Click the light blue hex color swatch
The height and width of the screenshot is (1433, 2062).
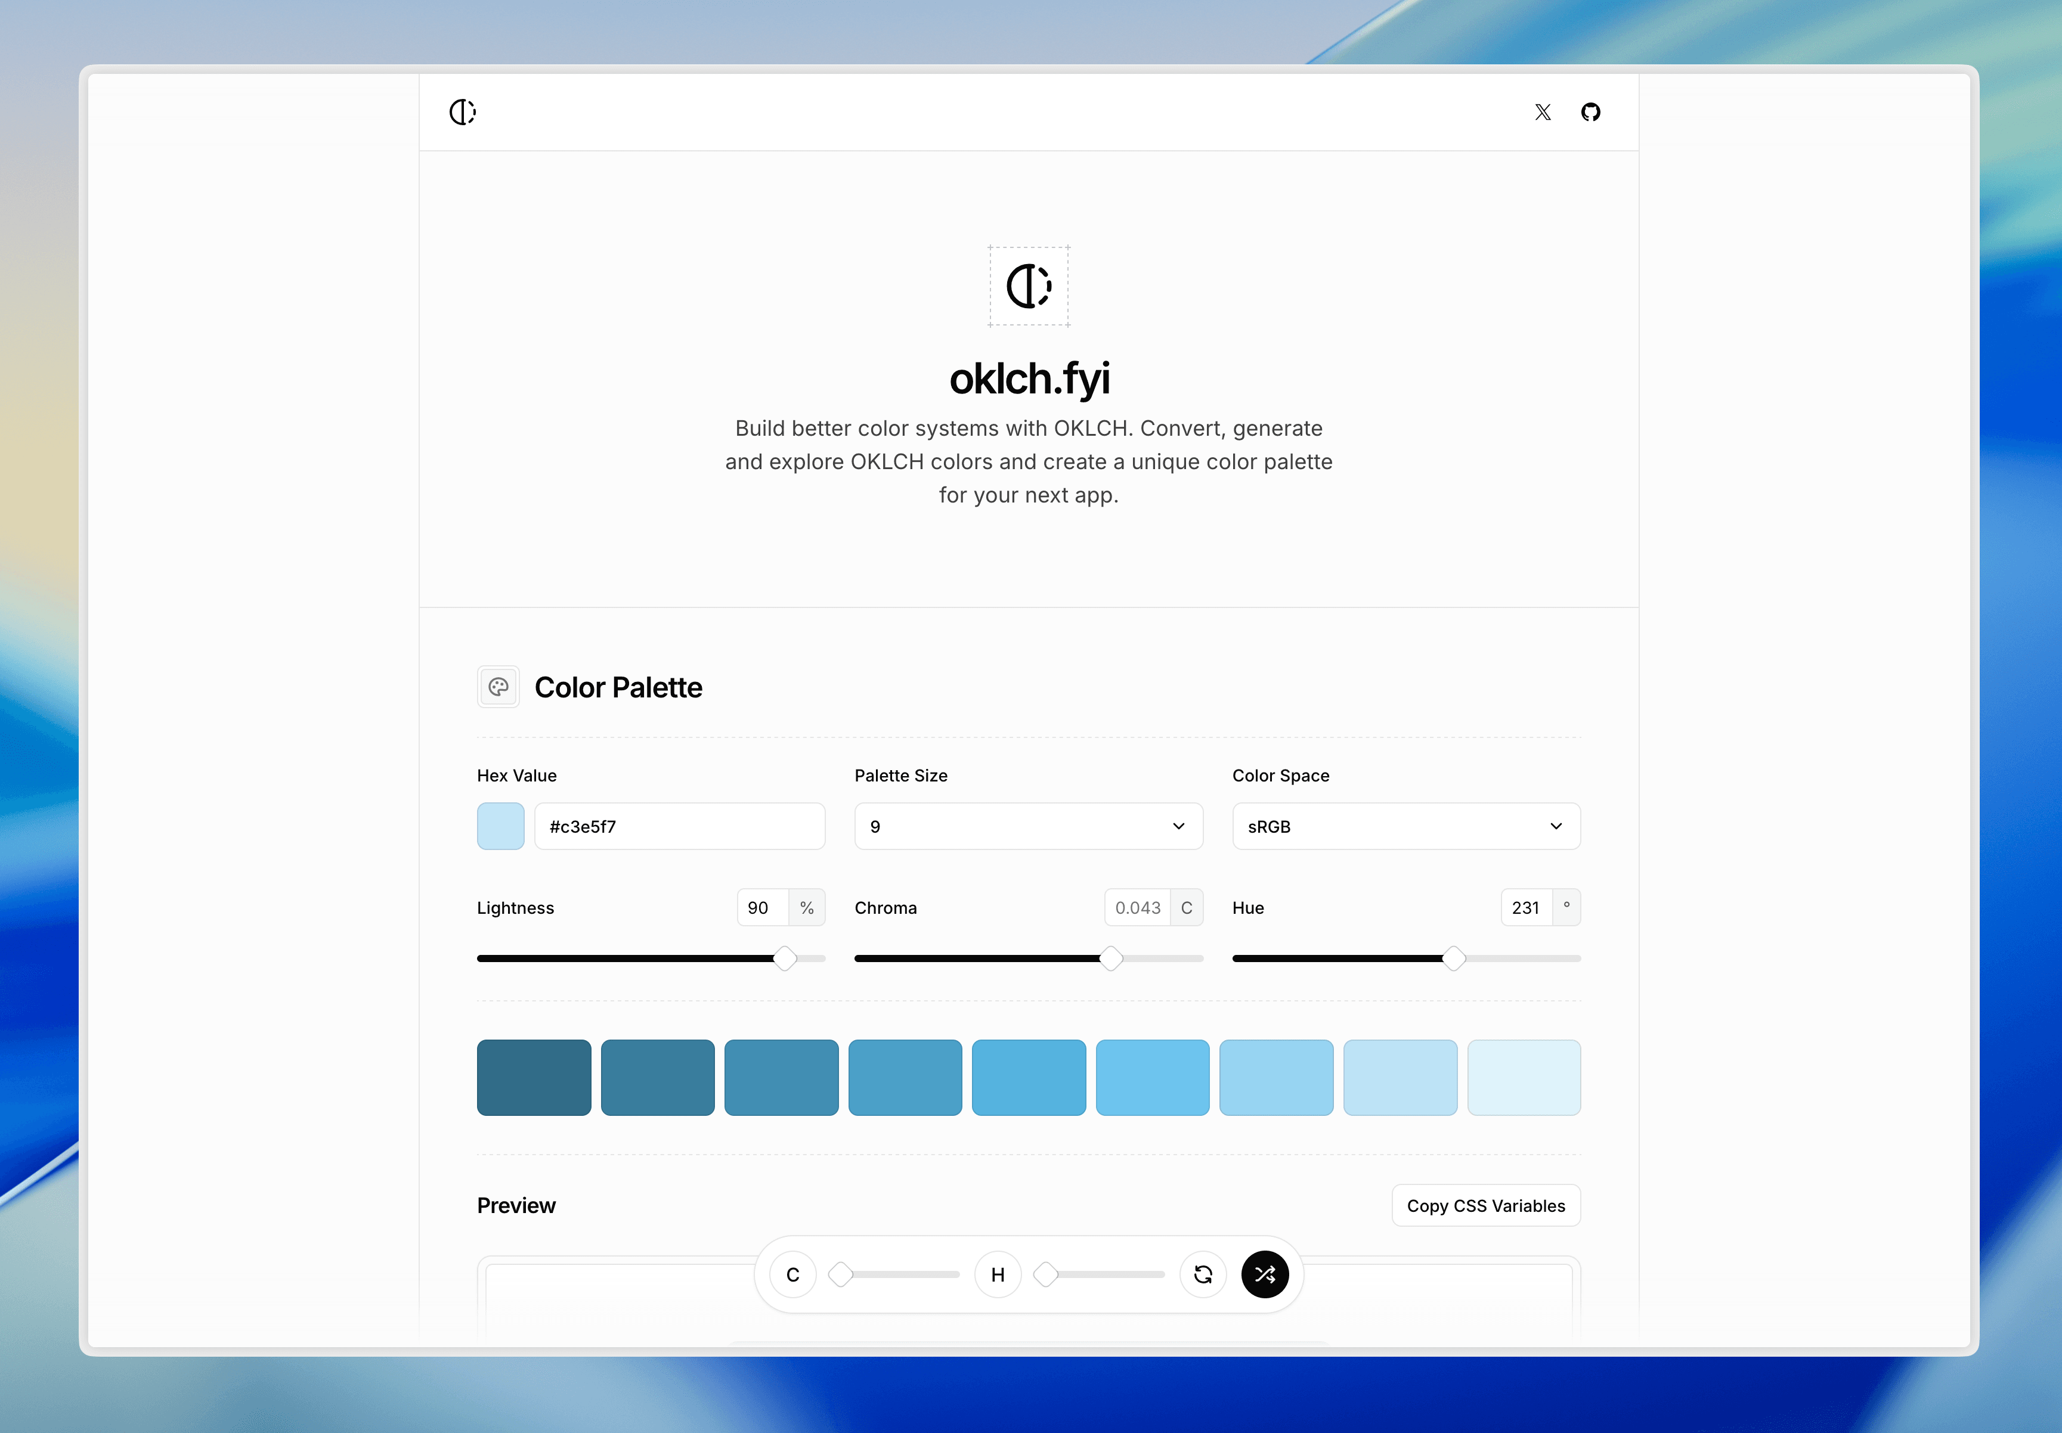(500, 826)
